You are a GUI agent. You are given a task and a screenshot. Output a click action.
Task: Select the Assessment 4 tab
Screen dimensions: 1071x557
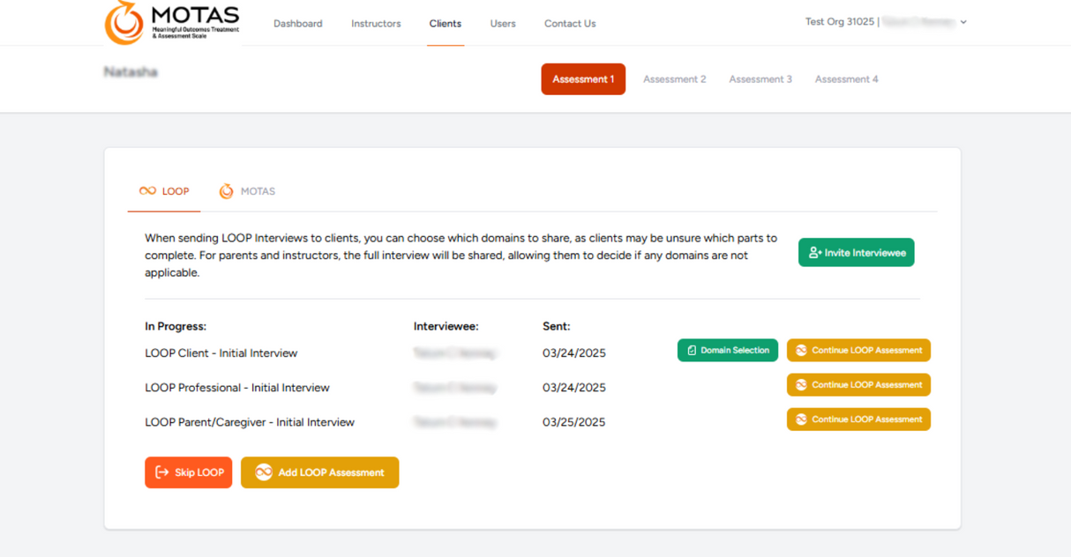coord(846,79)
